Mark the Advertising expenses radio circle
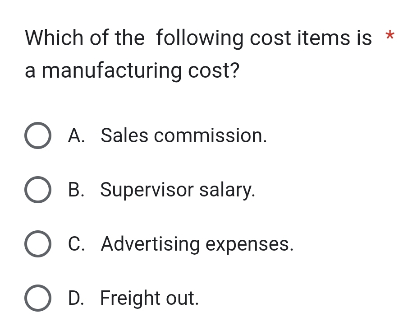This screenshot has width=408, height=336. click(37, 244)
